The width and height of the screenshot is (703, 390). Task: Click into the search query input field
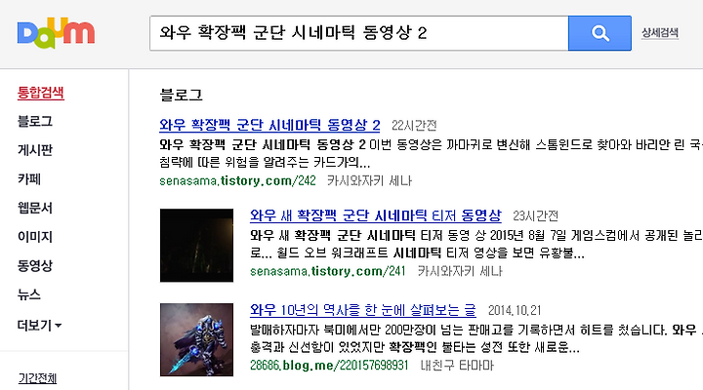pos(359,33)
